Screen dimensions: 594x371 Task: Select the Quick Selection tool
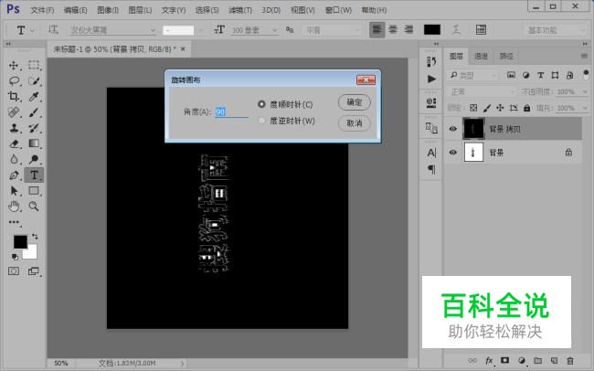(x=34, y=80)
